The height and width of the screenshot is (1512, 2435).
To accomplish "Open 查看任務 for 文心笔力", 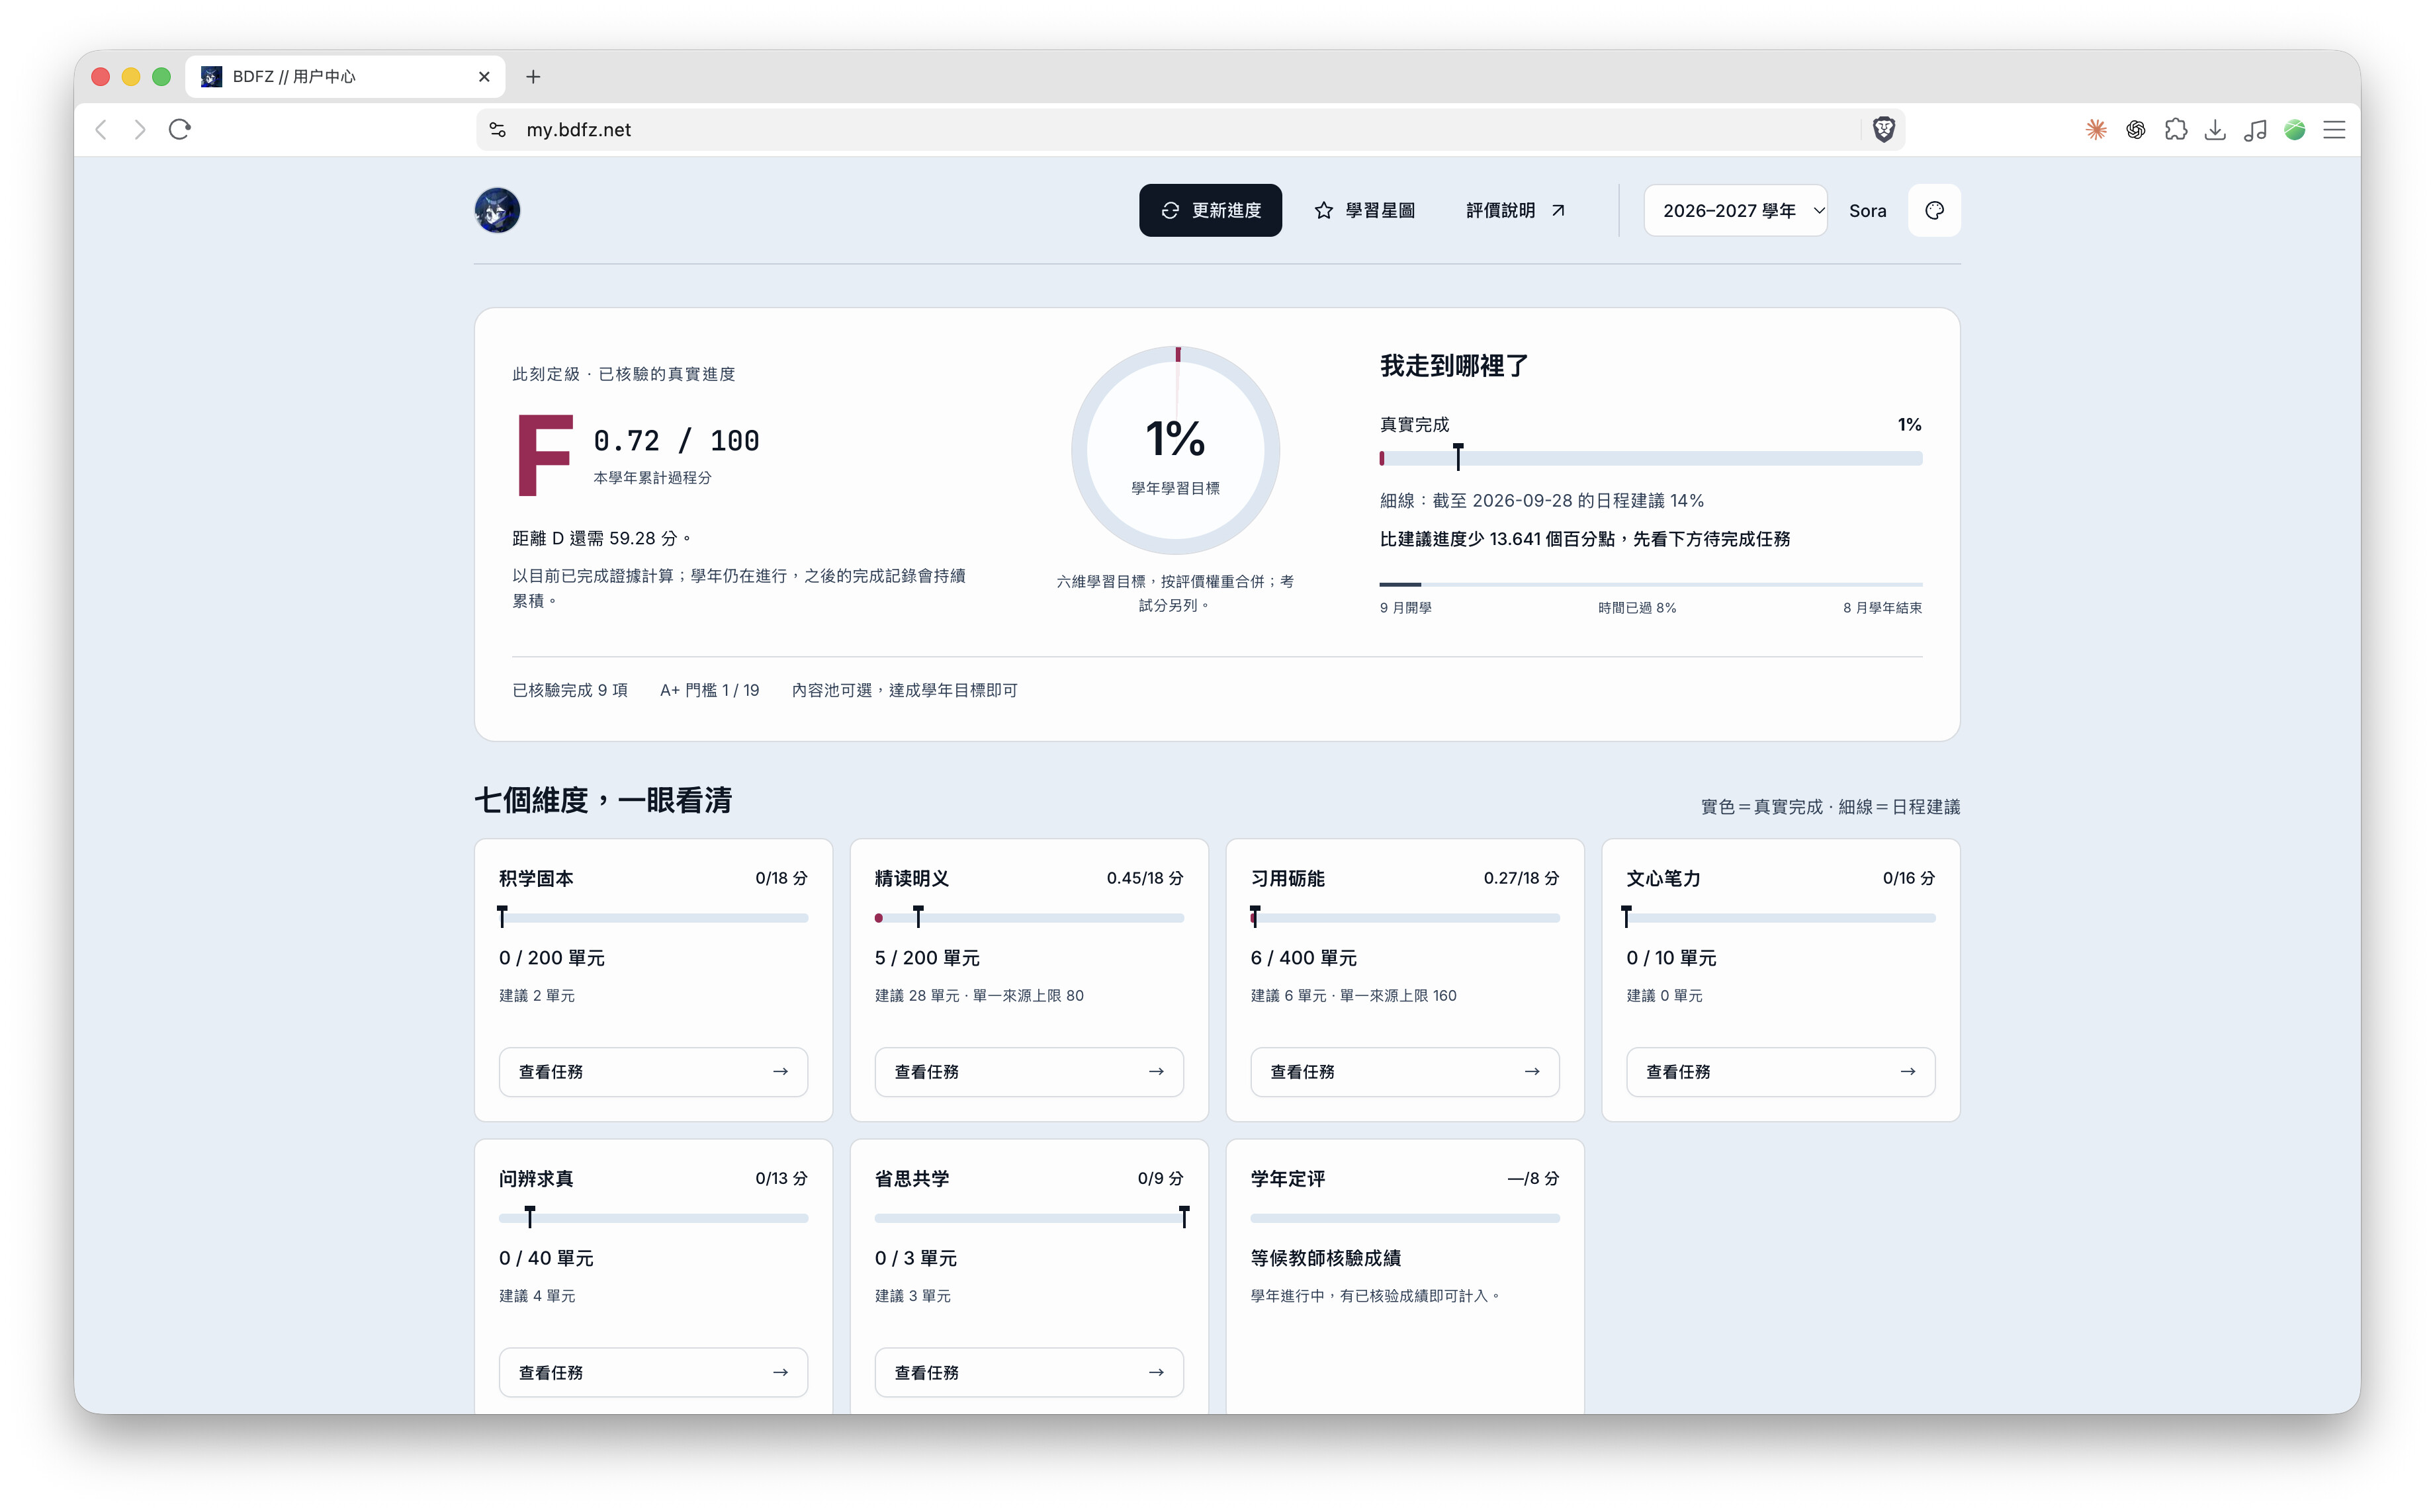I will click(x=1780, y=1071).
